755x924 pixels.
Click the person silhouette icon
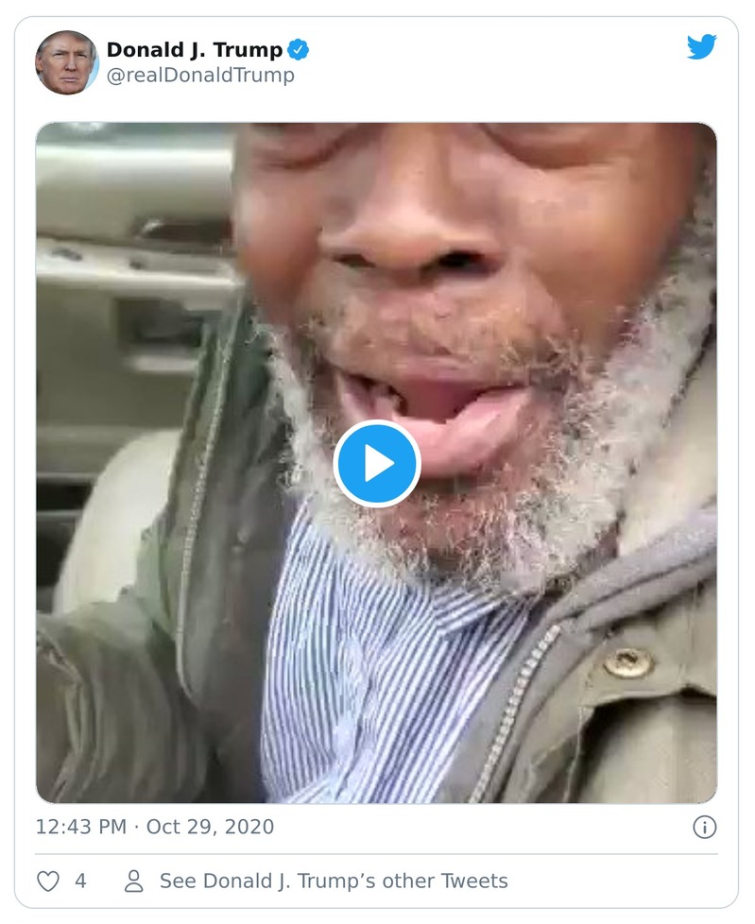tap(134, 881)
